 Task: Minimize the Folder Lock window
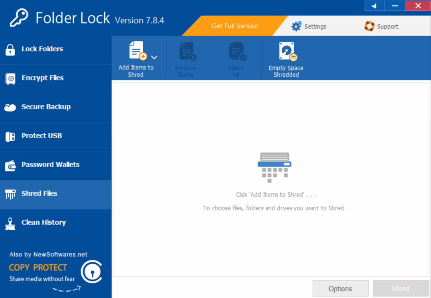click(x=395, y=6)
